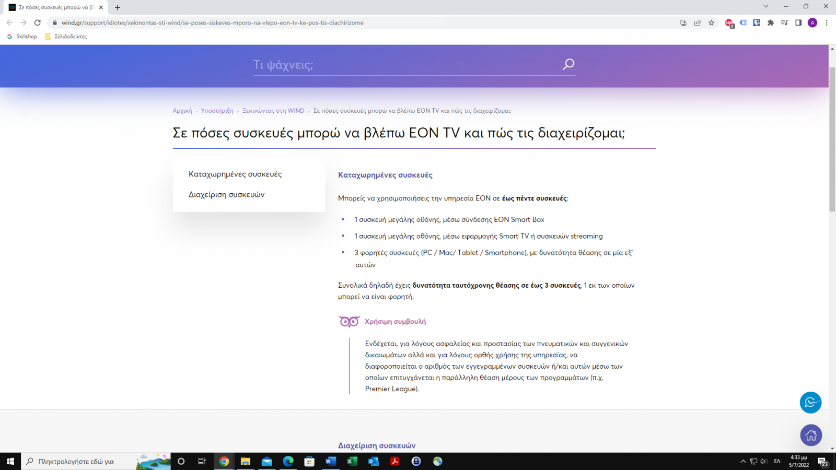
Task: Open Microsoft Store from taskbar
Action: 309,461
